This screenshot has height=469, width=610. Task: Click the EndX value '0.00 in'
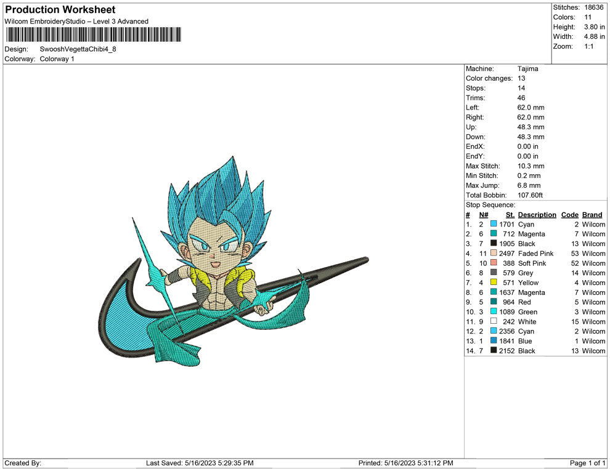tap(528, 146)
